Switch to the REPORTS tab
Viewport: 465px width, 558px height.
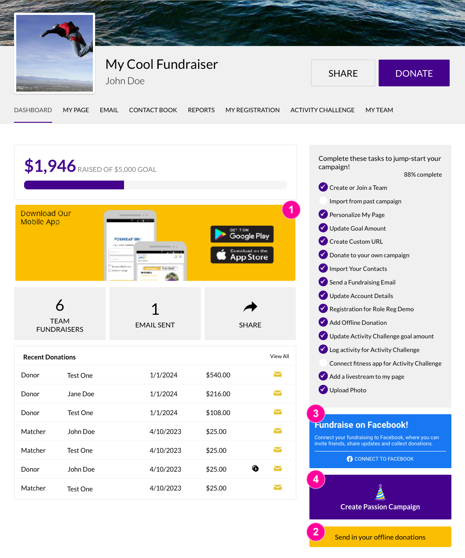[201, 110]
